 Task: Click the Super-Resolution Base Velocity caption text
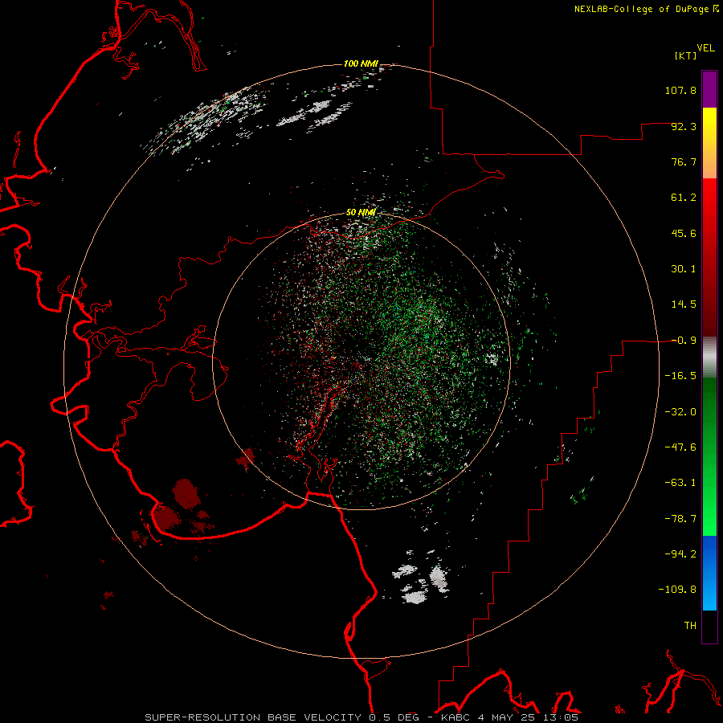[361, 717]
